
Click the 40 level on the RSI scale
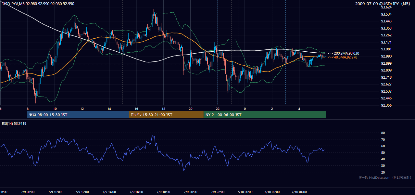(383, 159)
